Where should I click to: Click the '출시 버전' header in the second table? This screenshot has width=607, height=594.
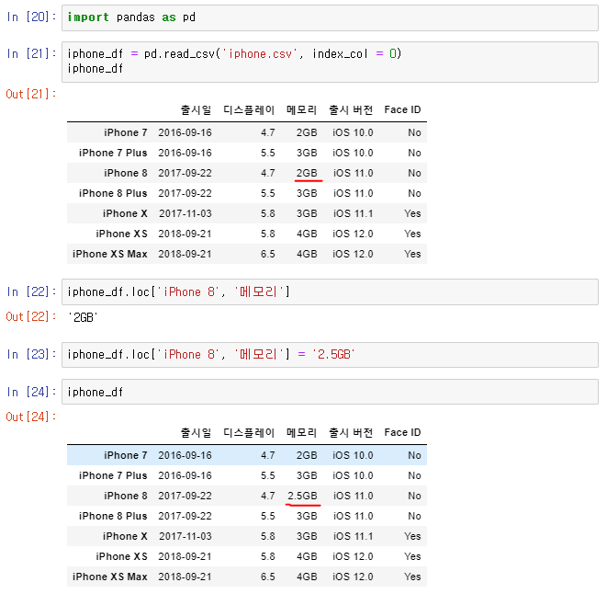351,433
